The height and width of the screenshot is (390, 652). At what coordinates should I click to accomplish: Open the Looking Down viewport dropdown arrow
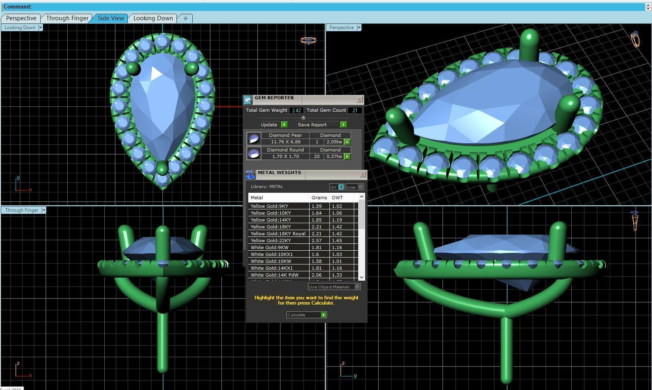tap(40, 28)
